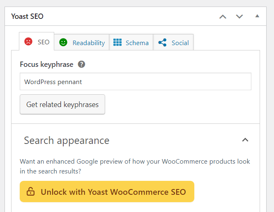Click Unlock with Yoast WooCommerce SEO
The width and height of the screenshot is (274, 212).
pos(113,191)
